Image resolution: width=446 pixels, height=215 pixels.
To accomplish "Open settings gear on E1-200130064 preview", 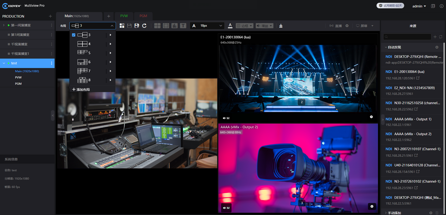I will pos(371,117).
